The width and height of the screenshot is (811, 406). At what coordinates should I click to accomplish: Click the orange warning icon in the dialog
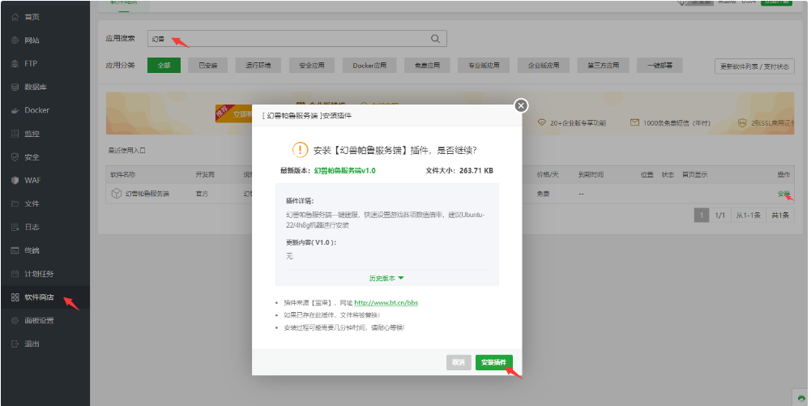pos(300,150)
